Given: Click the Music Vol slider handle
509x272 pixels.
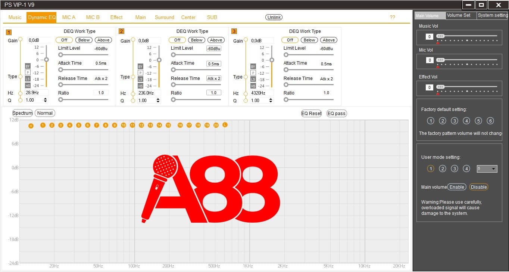Looking at the screenshot, I should point(441,36).
